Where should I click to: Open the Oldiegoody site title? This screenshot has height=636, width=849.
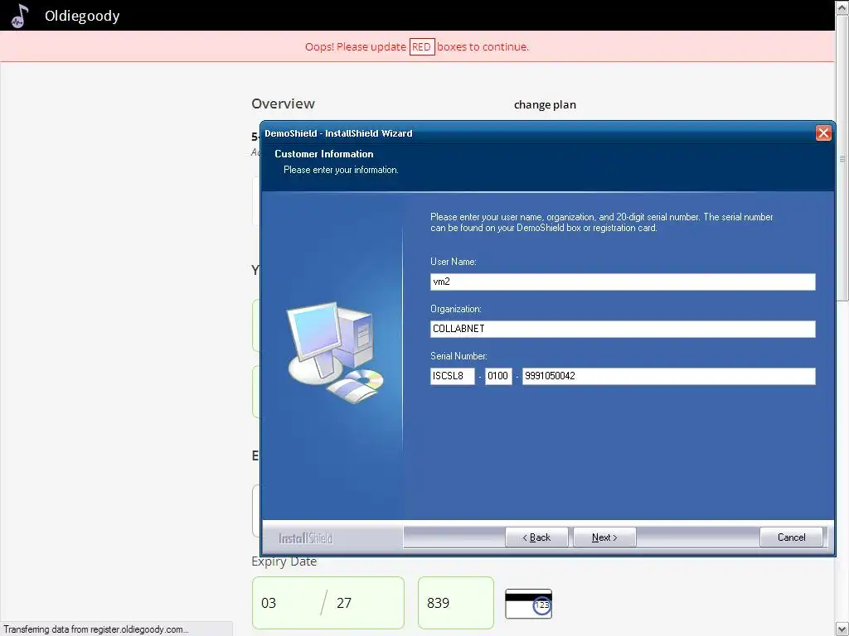click(82, 17)
